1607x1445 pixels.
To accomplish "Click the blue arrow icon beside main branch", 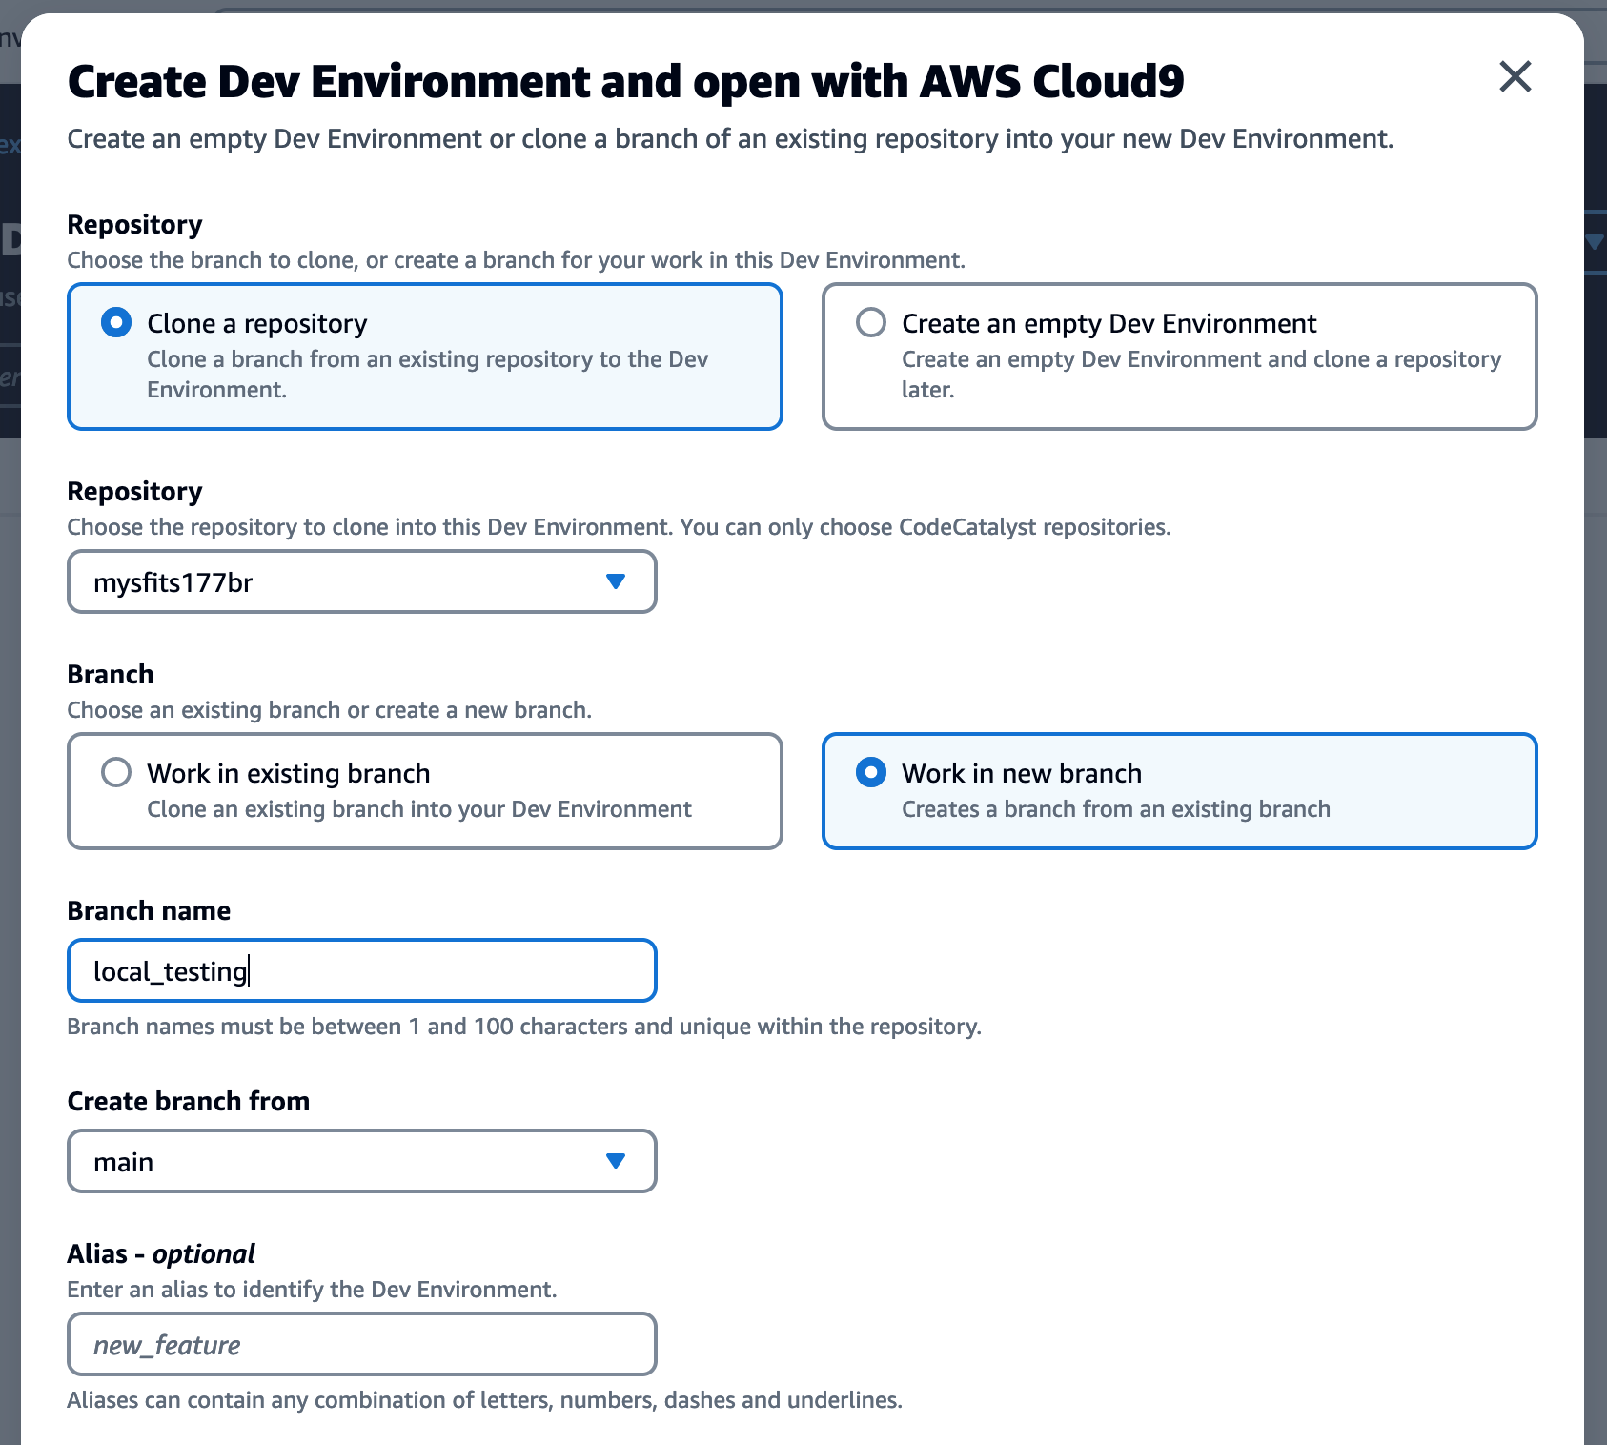I will click(x=618, y=1161).
